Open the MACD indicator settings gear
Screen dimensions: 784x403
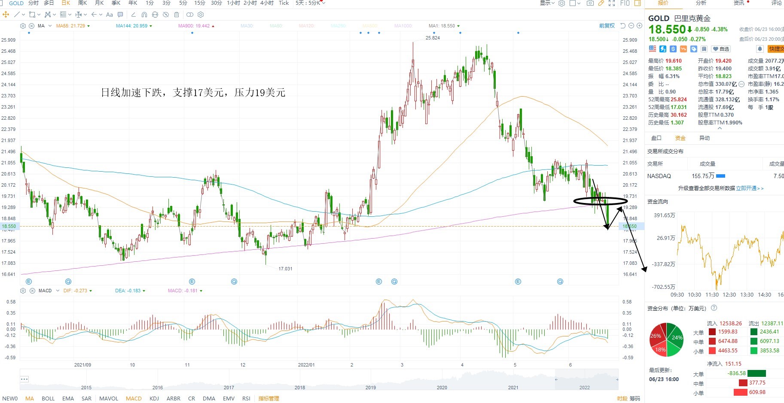[x=23, y=291]
